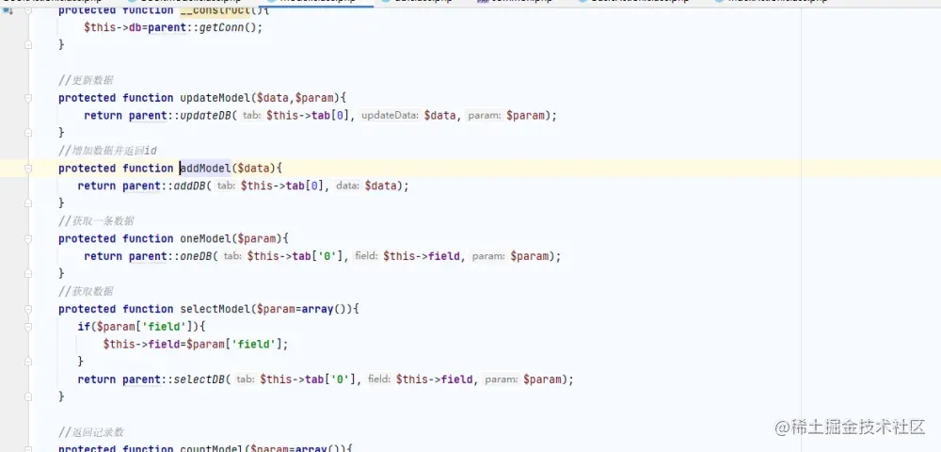Screen dimensions: 941x452
Task: Click the //增加数据并返回id comment
Action: [107, 151]
